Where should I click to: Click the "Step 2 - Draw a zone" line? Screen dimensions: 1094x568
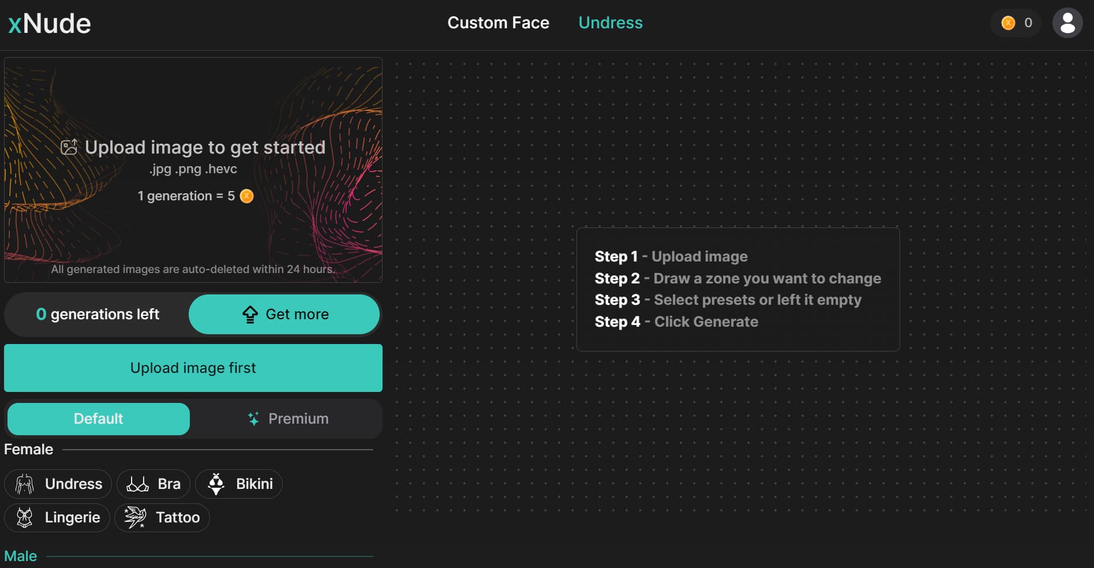click(738, 278)
